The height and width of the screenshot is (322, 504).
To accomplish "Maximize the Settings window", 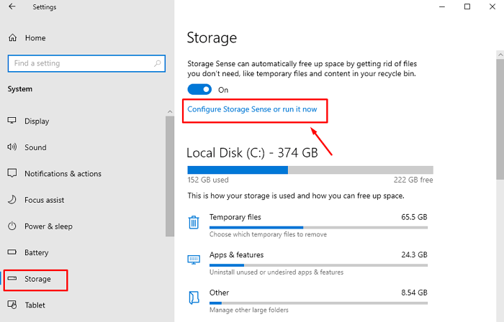I will click(467, 7).
